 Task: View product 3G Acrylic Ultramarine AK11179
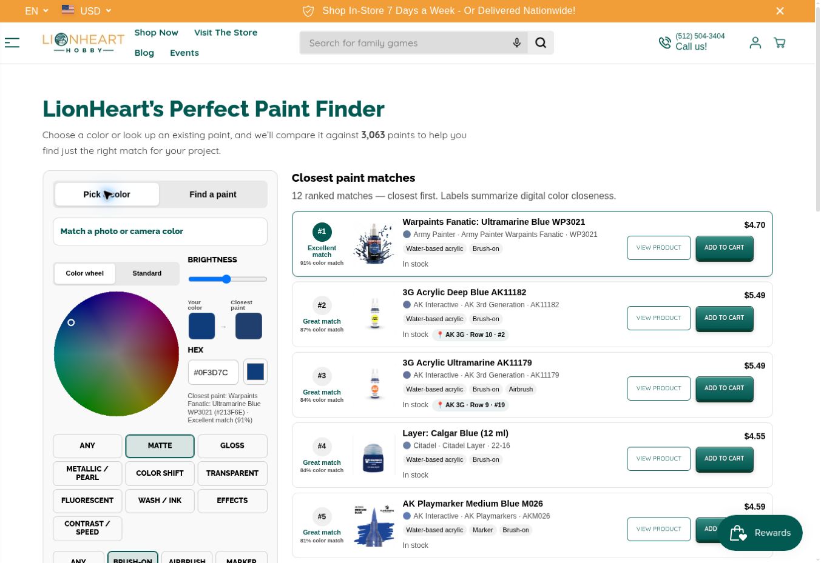pos(658,388)
